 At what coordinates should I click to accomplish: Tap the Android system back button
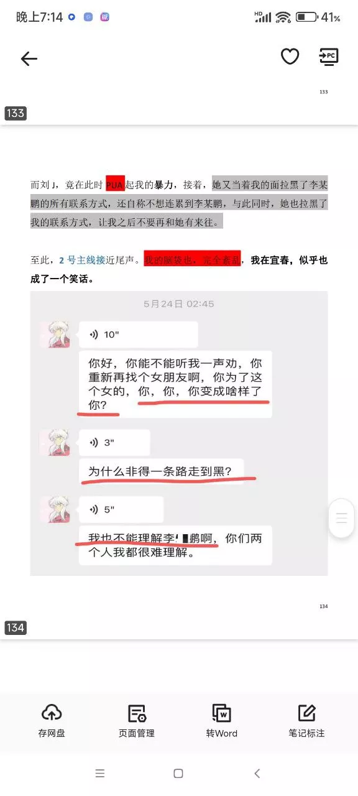[257, 773]
